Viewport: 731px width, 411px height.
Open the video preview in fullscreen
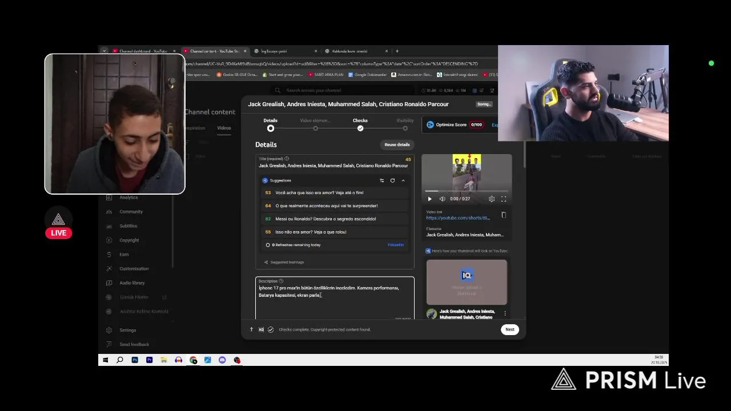point(504,199)
